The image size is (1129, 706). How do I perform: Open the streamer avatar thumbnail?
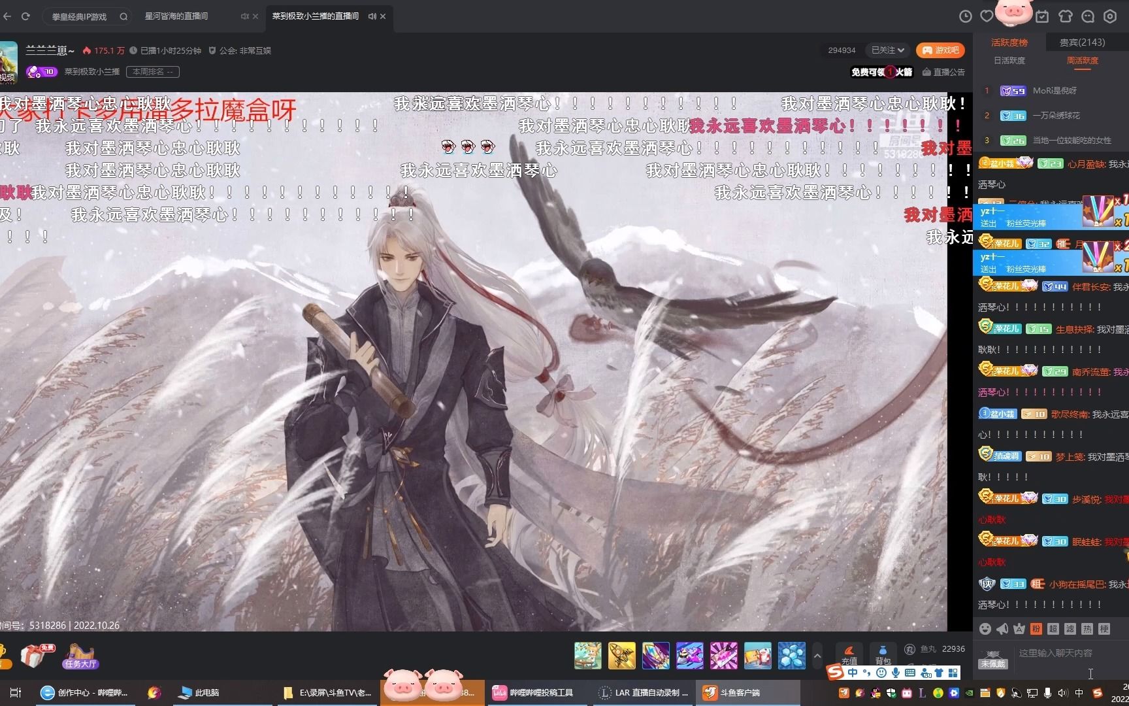coord(8,62)
